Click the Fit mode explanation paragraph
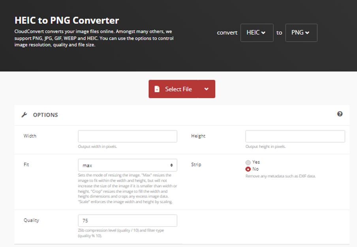This screenshot has height=247, width=357. [x=127, y=188]
